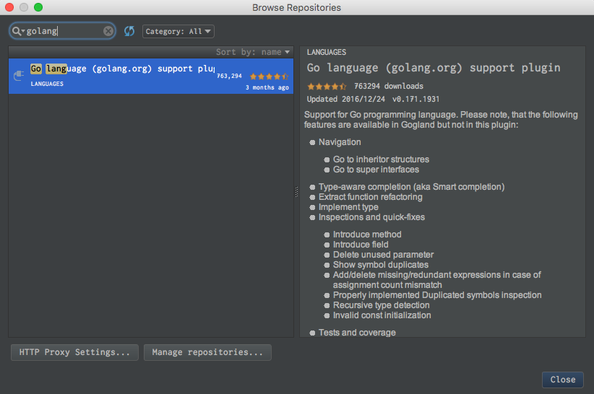Click the LANGUAGES header in details panel
594x394 pixels.
(326, 52)
